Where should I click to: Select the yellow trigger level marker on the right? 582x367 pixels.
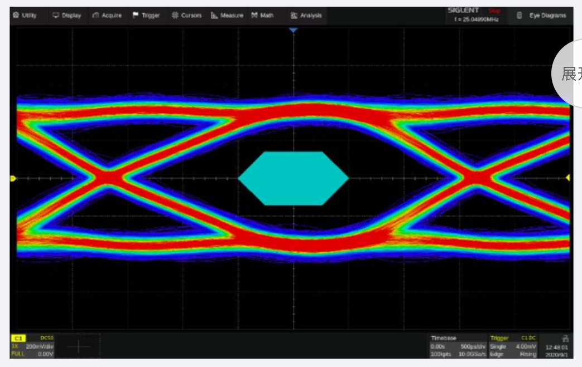pyautogui.click(x=568, y=178)
